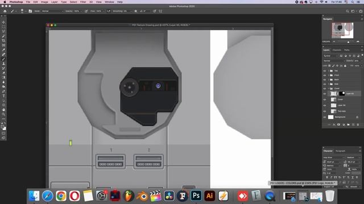Hide the Back group layer
Viewport: 364px width, 204px height.
(x=325, y=79)
